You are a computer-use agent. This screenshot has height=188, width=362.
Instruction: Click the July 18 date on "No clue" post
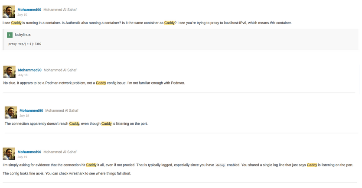click(23, 75)
